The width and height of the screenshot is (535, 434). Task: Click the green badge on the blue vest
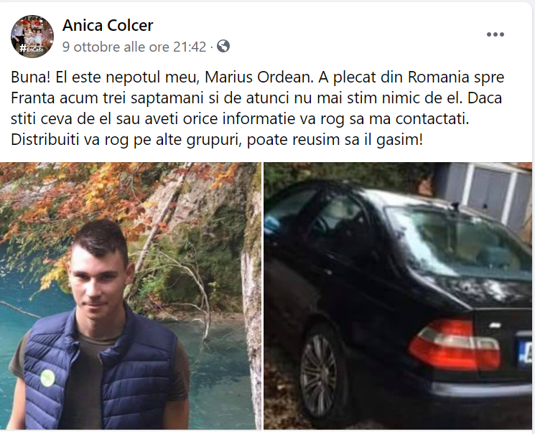(47, 378)
